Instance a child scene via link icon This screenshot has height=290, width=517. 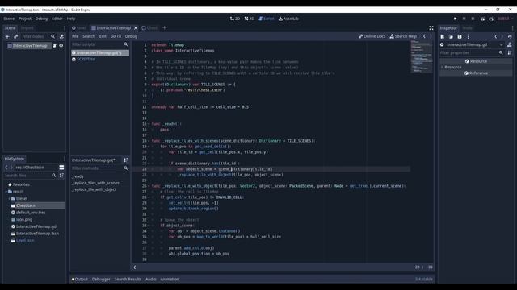point(15,36)
